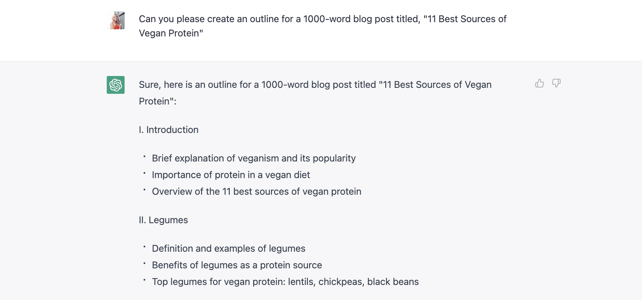
Task: Click the bullet beside protein importance point
Action: pos(144,174)
